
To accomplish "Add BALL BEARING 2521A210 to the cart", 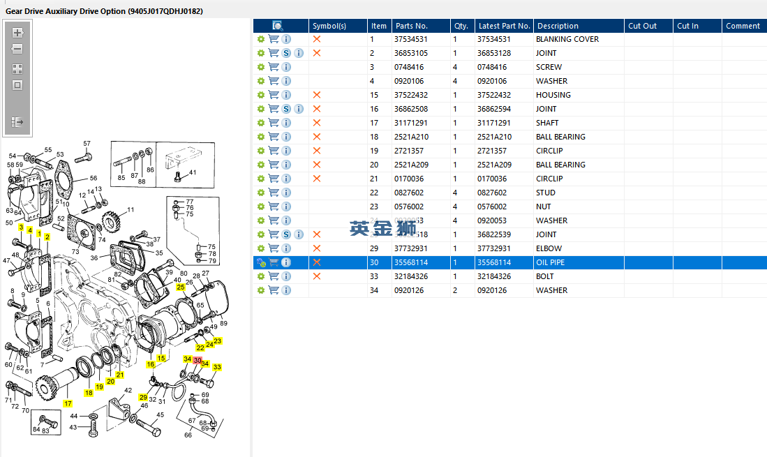I will [274, 137].
